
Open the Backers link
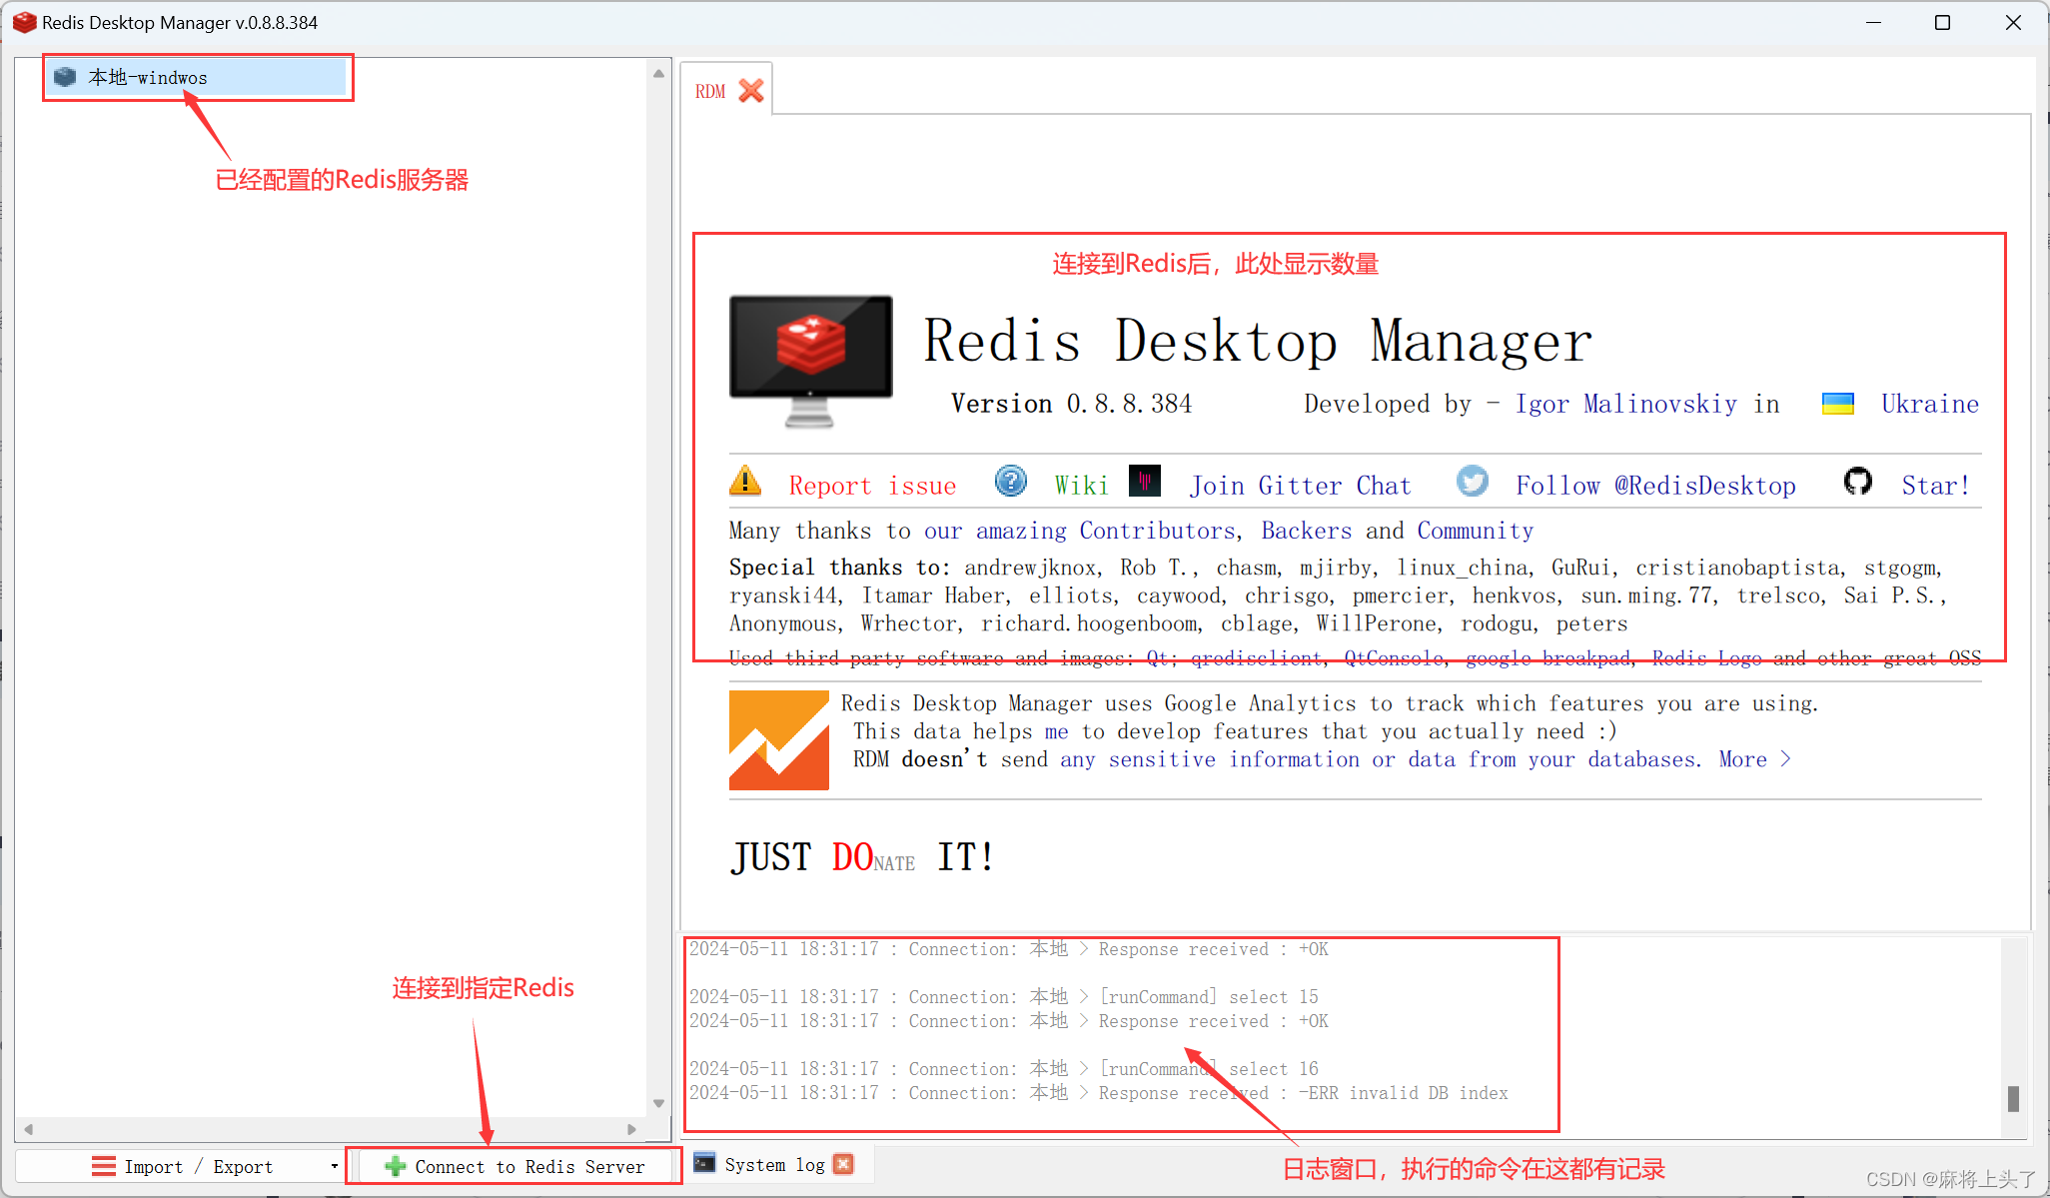click(x=1307, y=531)
